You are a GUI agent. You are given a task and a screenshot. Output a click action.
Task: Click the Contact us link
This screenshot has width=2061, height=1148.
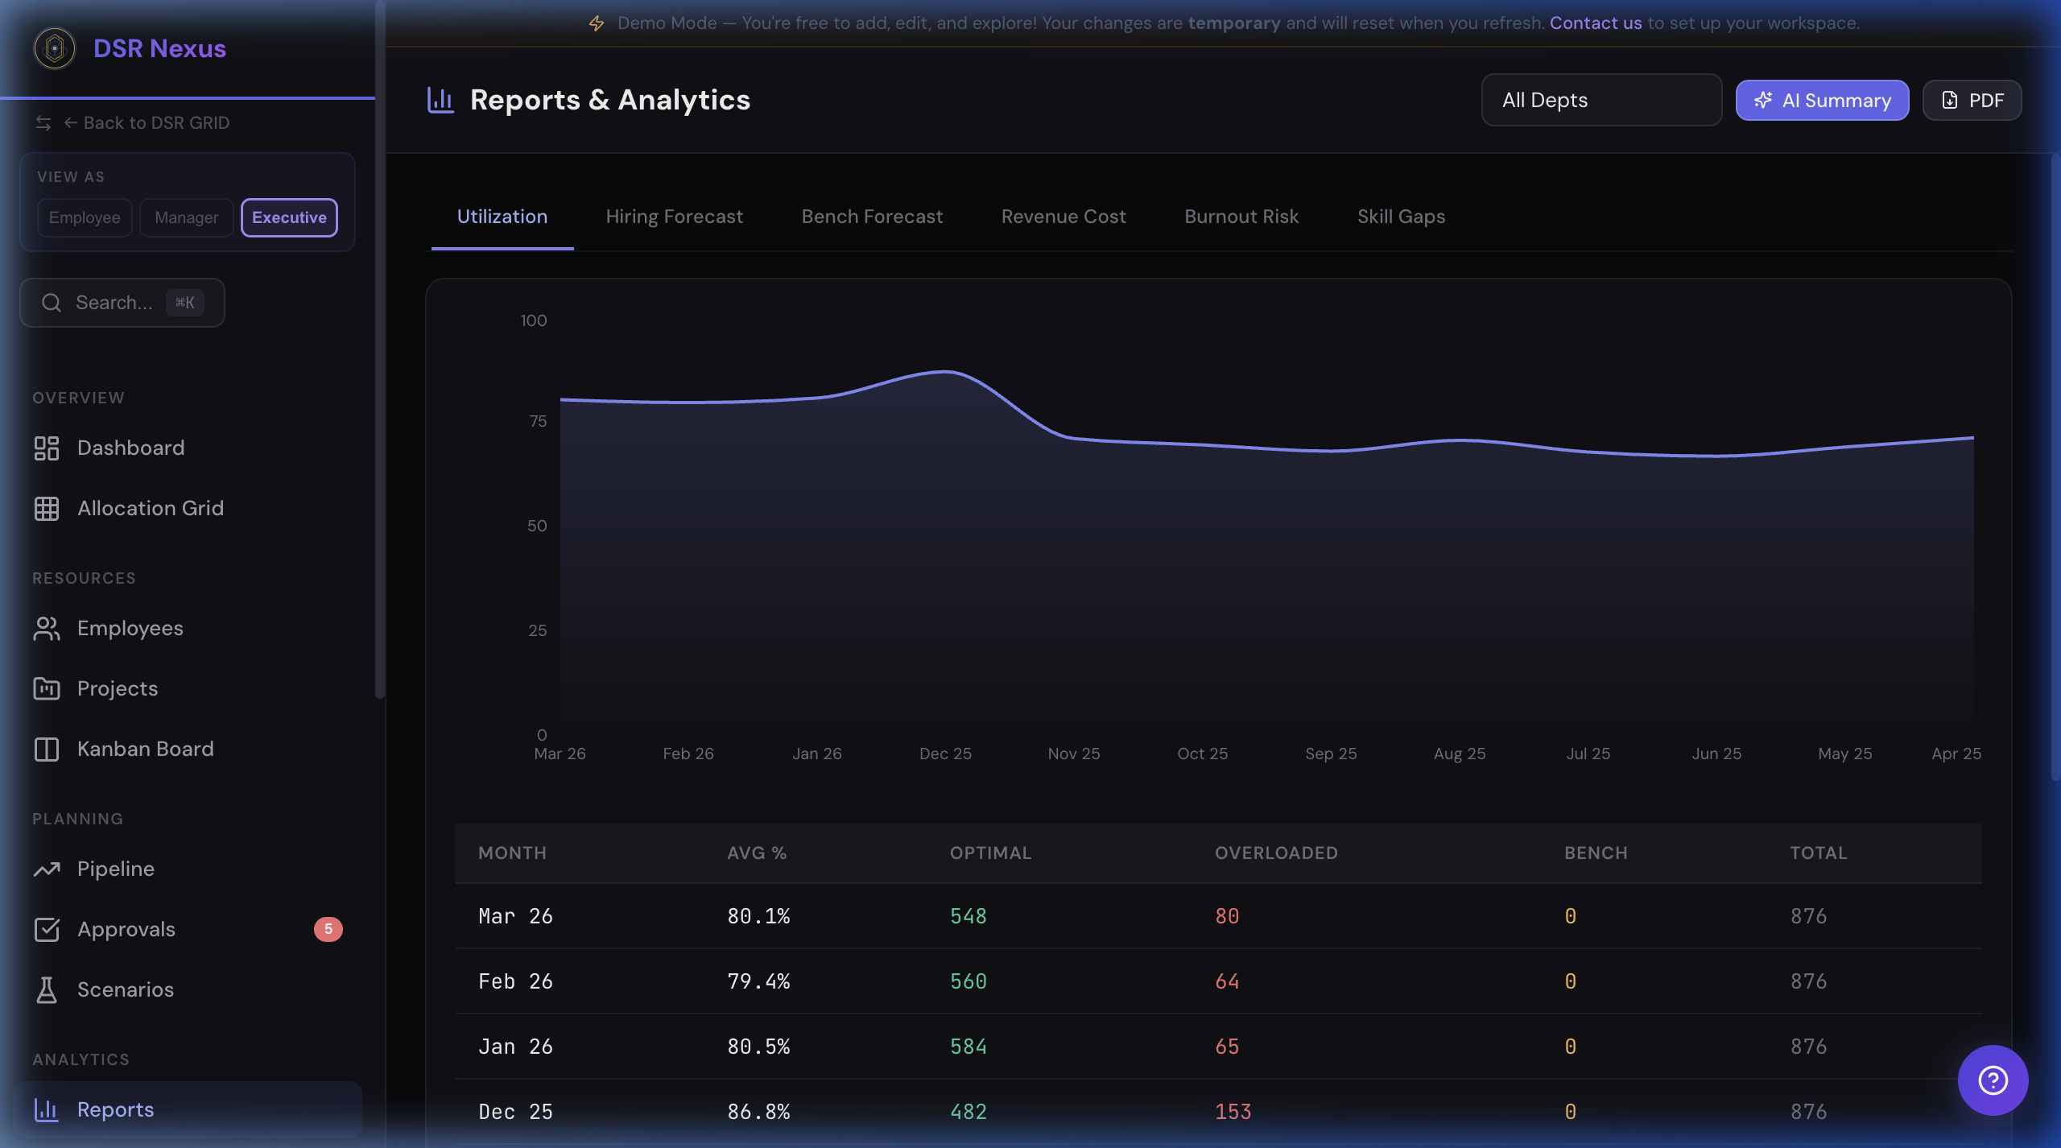1595,23
